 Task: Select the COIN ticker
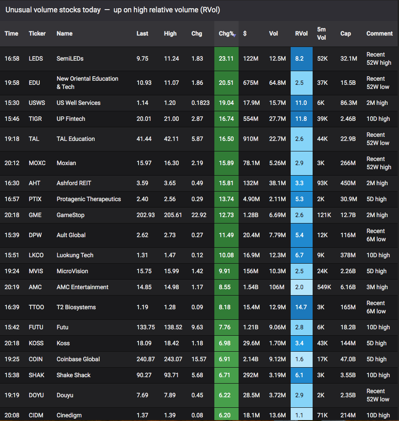click(36, 359)
